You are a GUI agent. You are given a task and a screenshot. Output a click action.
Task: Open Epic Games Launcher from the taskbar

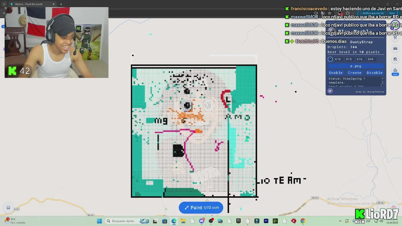coord(238,221)
